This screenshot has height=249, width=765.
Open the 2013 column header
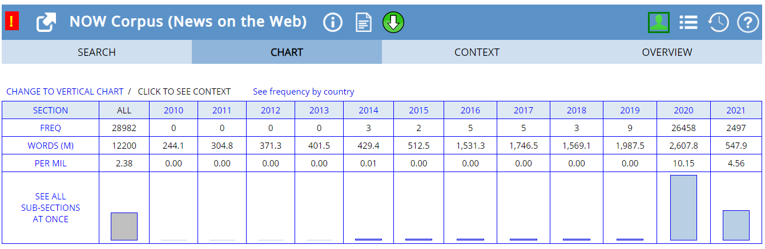coord(319,111)
